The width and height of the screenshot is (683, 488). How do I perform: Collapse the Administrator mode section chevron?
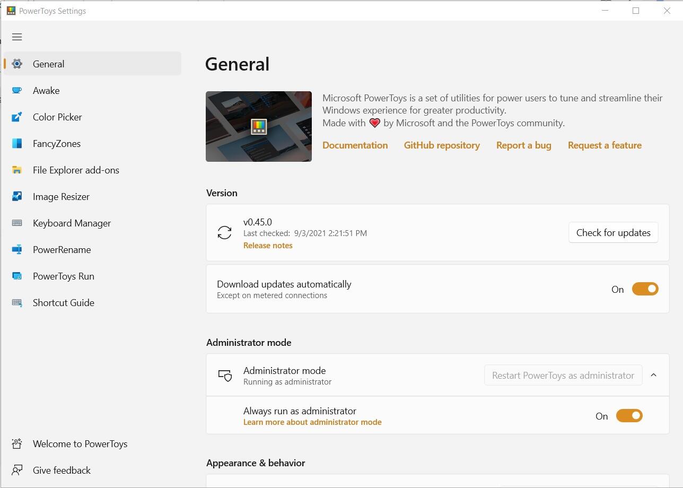pyautogui.click(x=653, y=375)
